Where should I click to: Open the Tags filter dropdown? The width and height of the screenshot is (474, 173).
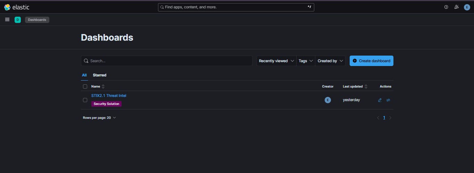(x=306, y=61)
